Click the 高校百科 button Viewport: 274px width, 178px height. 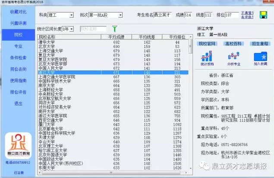[x=233, y=44]
